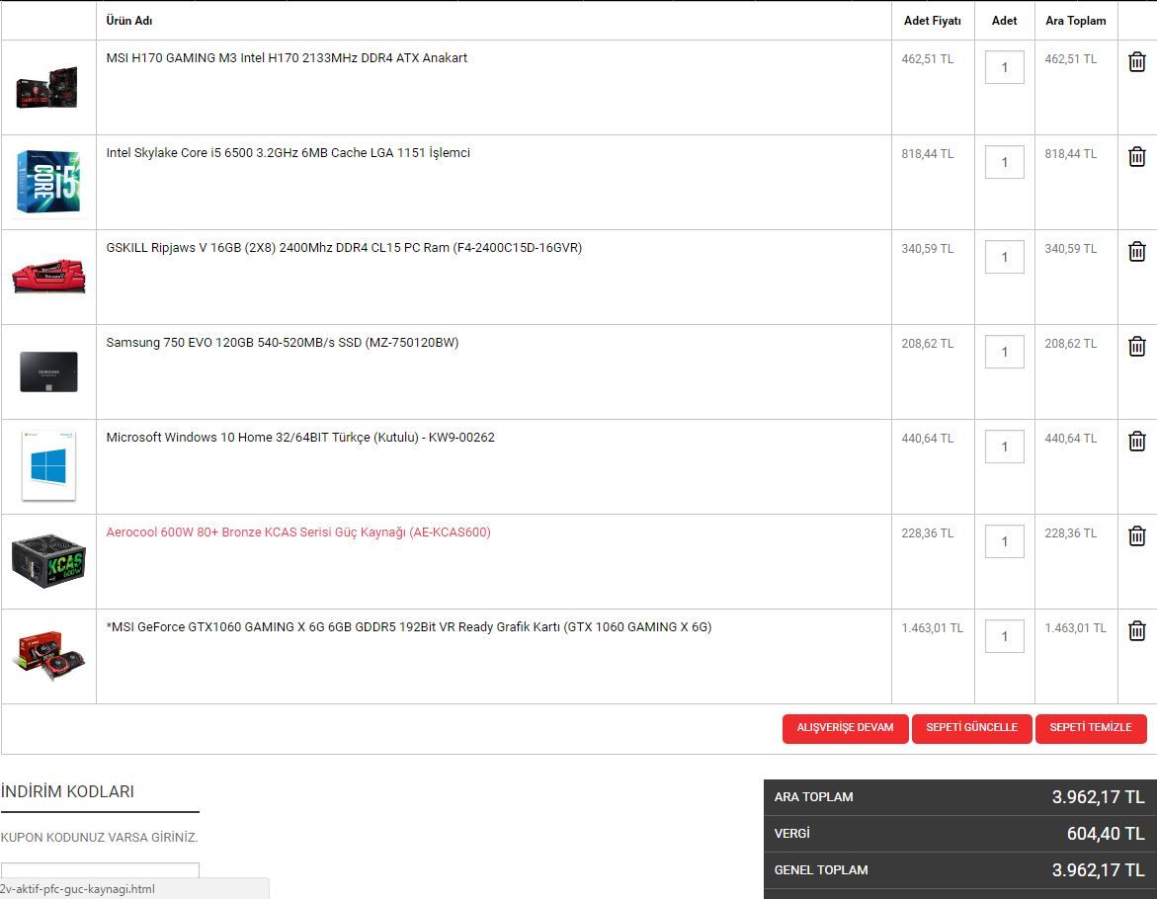The height and width of the screenshot is (899, 1157).
Task: Click the Adet column header
Action: click(x=1004, y=21)
